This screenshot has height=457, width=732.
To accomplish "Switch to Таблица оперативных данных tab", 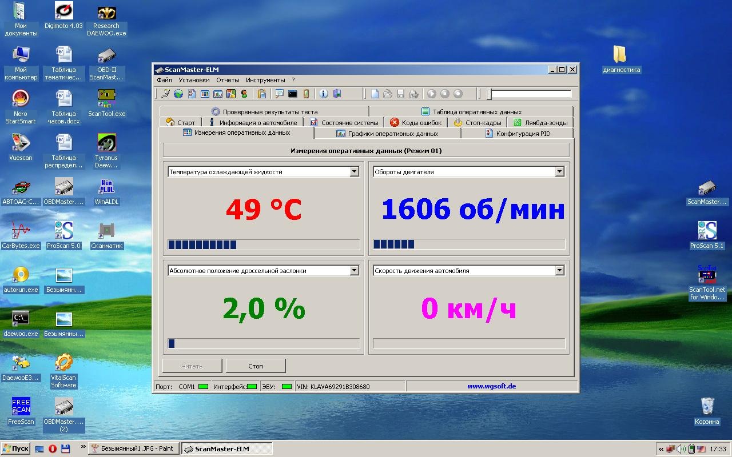I will click(471, 112).
